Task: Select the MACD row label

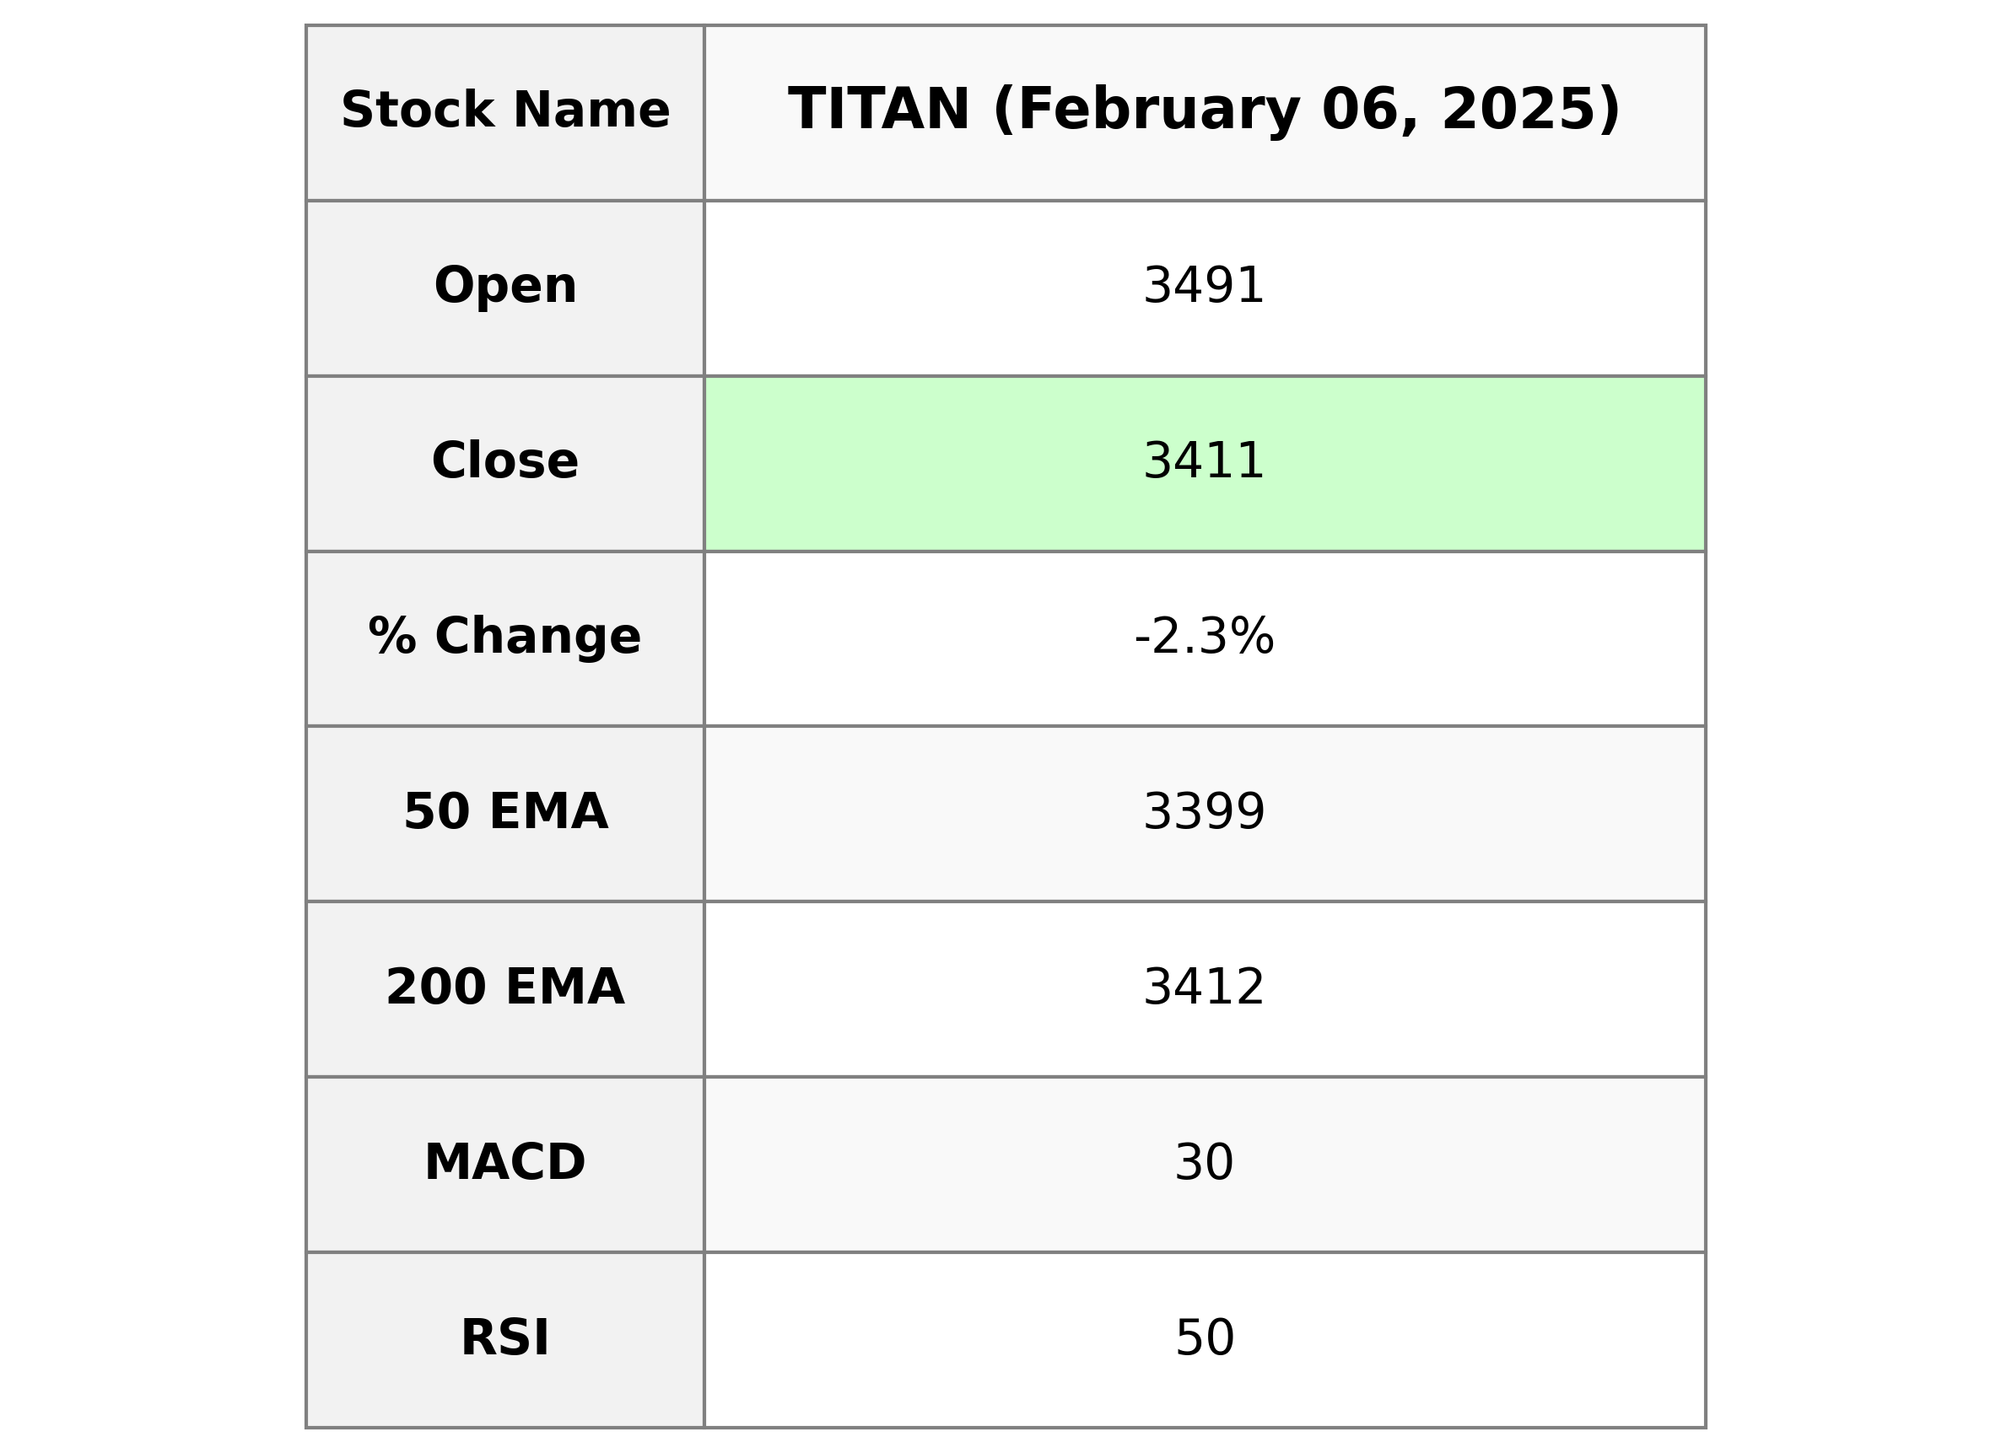Action: click(x=505, y=1162)
